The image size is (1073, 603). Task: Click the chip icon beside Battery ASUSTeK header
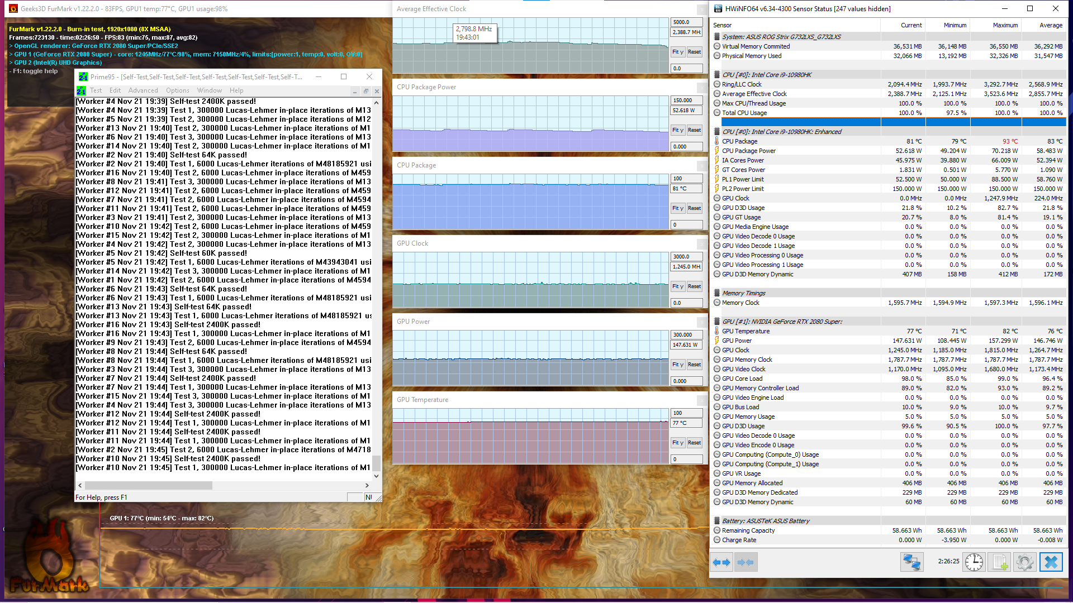click(x=717, y=521)
